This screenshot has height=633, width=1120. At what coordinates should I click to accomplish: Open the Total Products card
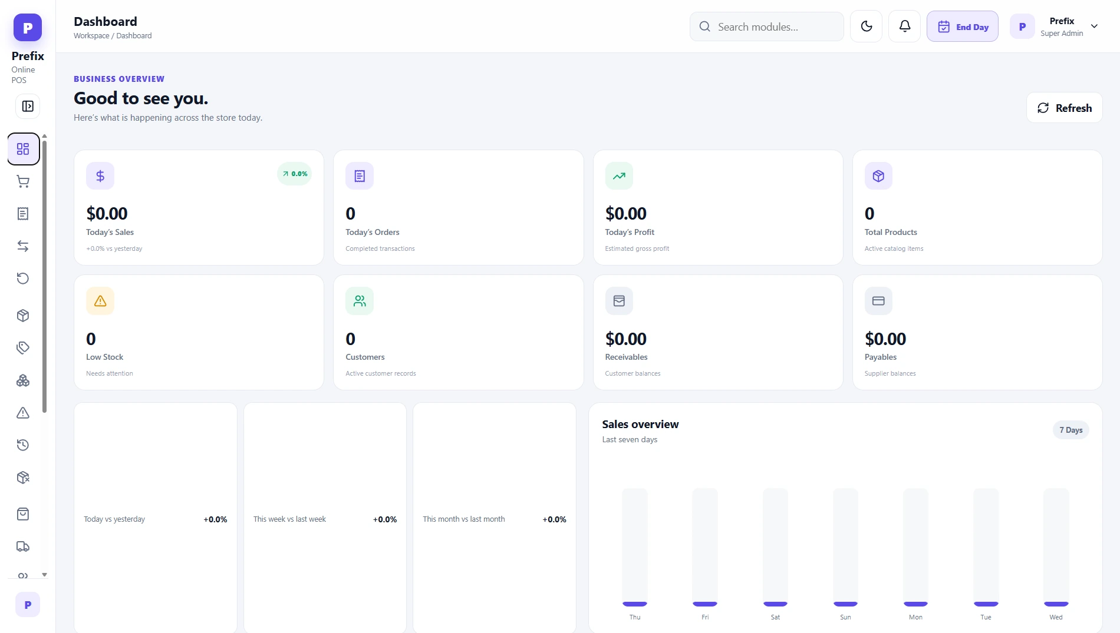[977, 207]
